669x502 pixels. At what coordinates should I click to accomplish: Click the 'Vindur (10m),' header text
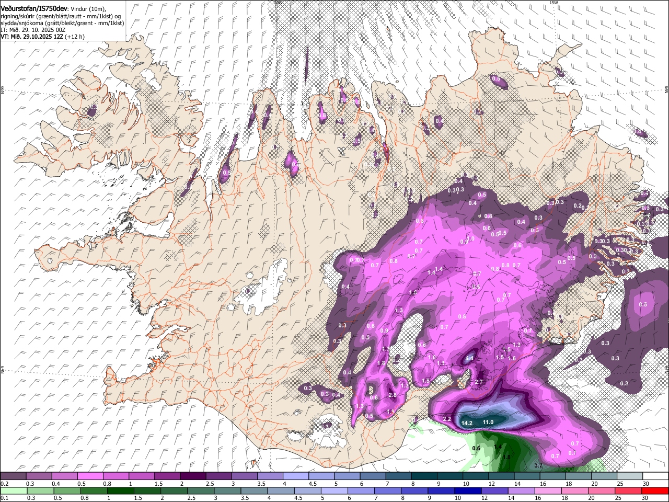pyautogui.click(x=87, y=9)
